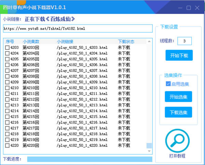Image resolution: width=205 pixels, height=165 pixels.
Task: Click the 下载状态 column header
Action: tap(126, 42)
